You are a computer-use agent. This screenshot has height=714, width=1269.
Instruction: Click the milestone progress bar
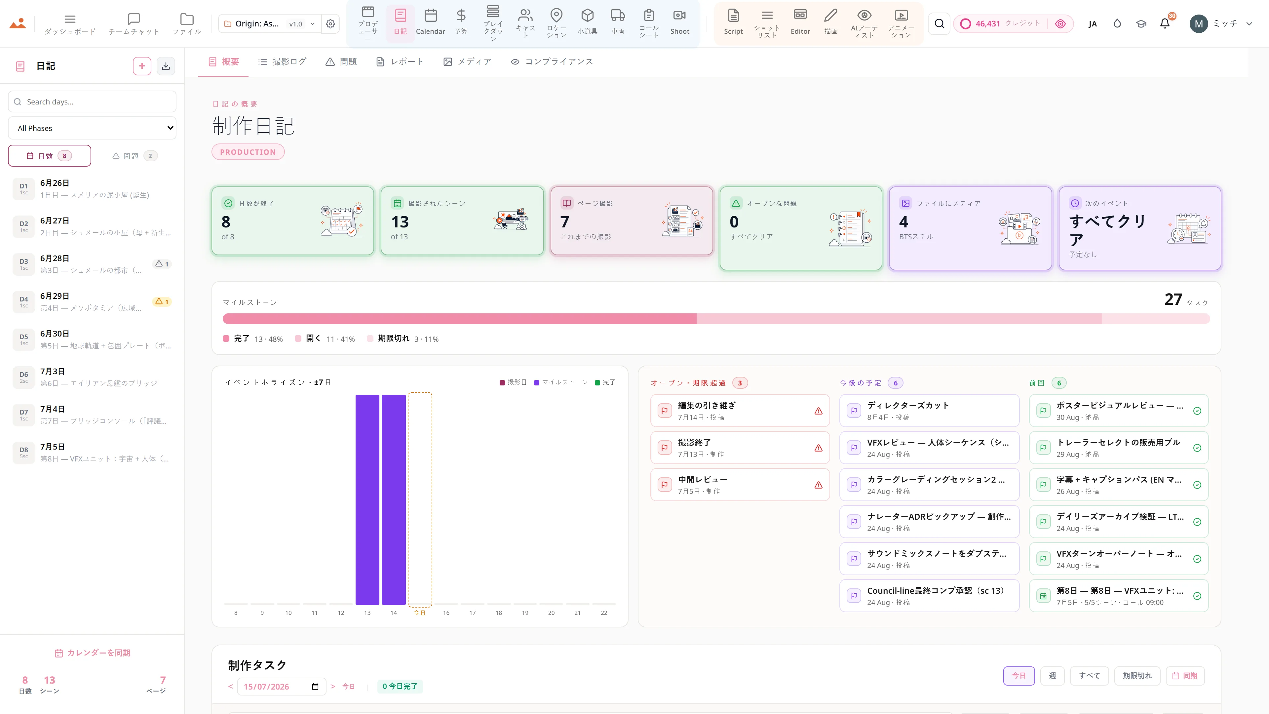click(x=716, y=319)
